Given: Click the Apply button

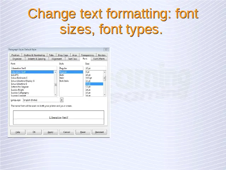Looking at the screenshot, I should (50, 132).
